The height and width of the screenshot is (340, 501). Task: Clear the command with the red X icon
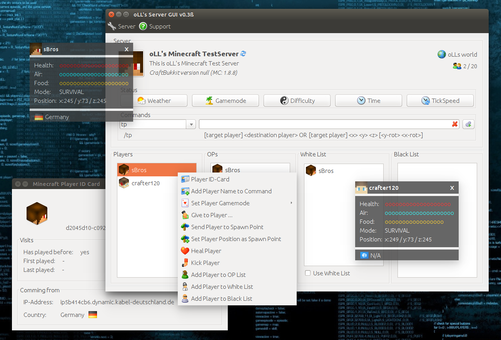[x=455, y=124]
